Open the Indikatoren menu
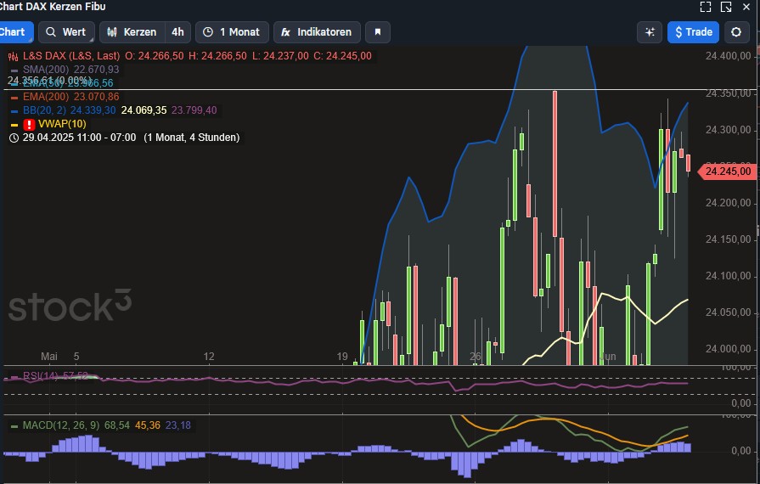The height and width of the screenshot is (484, 760). pos(316,32)
